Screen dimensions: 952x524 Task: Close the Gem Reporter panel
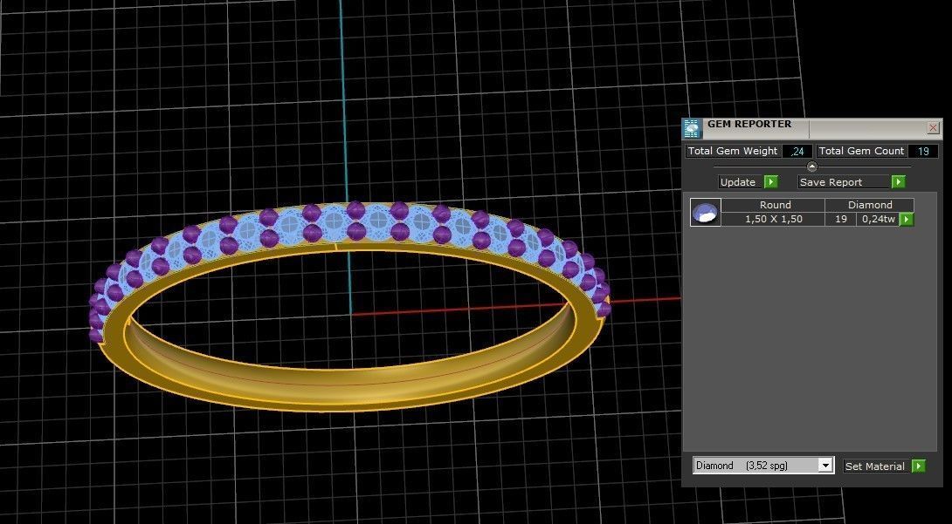933,128
